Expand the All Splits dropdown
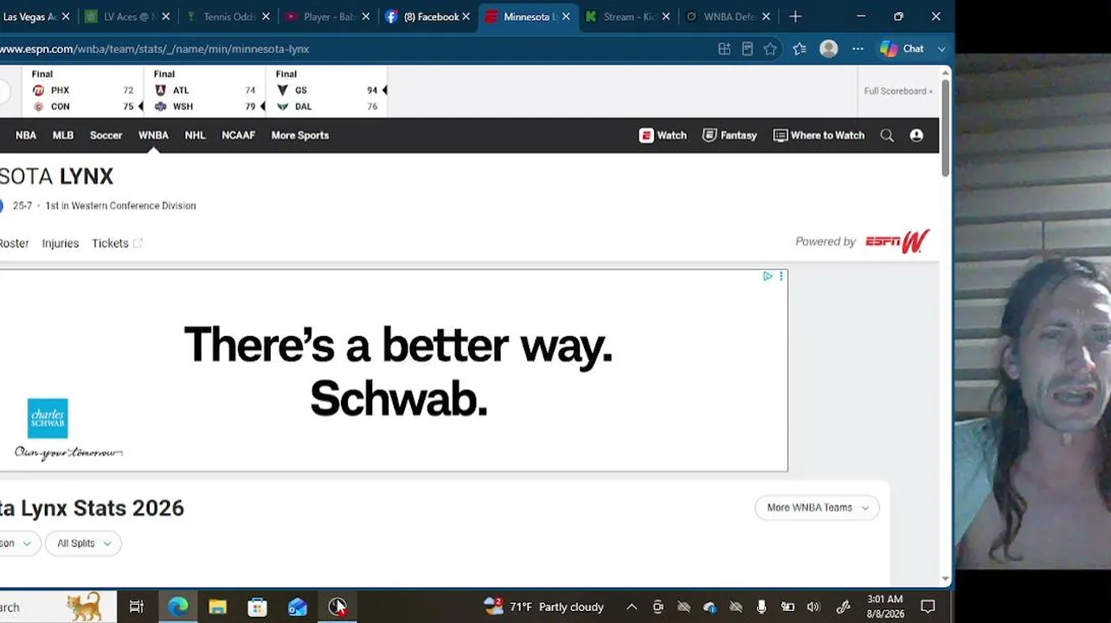1111x623 pixels. pos(84,543)
